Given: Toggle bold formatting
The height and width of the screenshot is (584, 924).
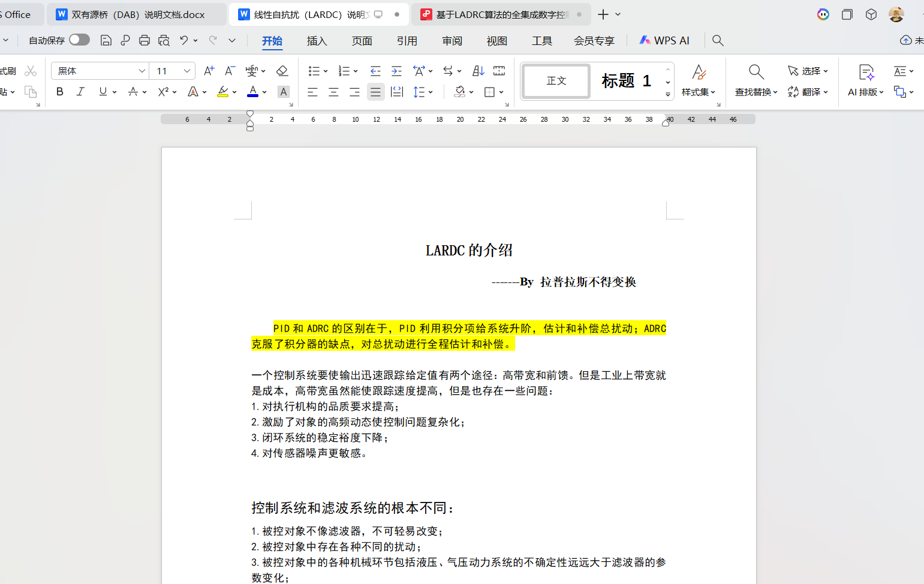Looking at the screenshot, I should pyautogui.click(x=59, y=92).
